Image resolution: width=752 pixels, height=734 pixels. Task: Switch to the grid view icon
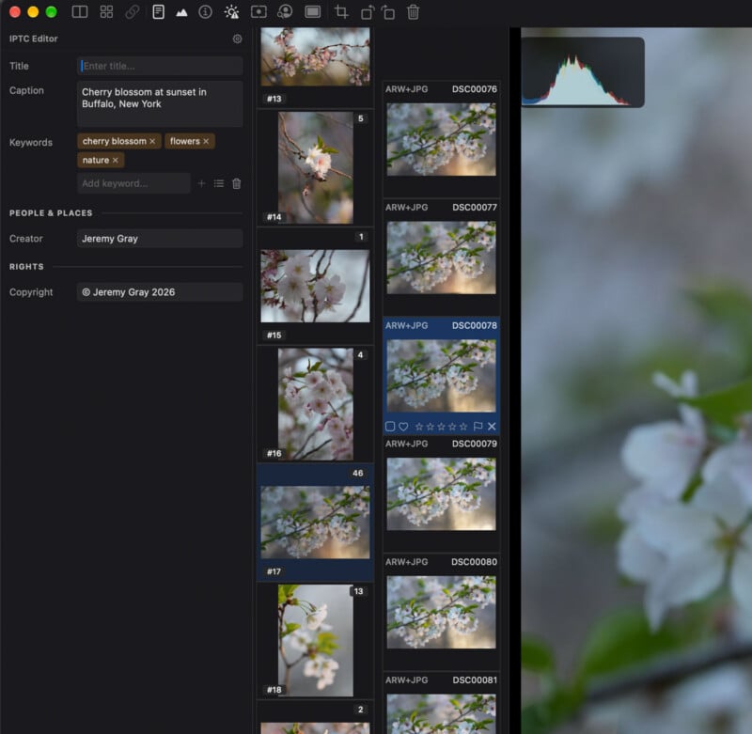[x=106, y=12]
